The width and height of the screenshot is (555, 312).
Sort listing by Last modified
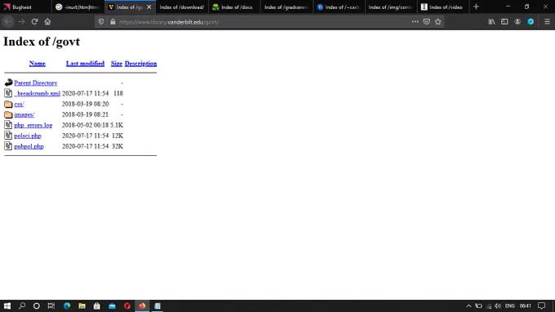pyautogui.click(x=85, y=64)
